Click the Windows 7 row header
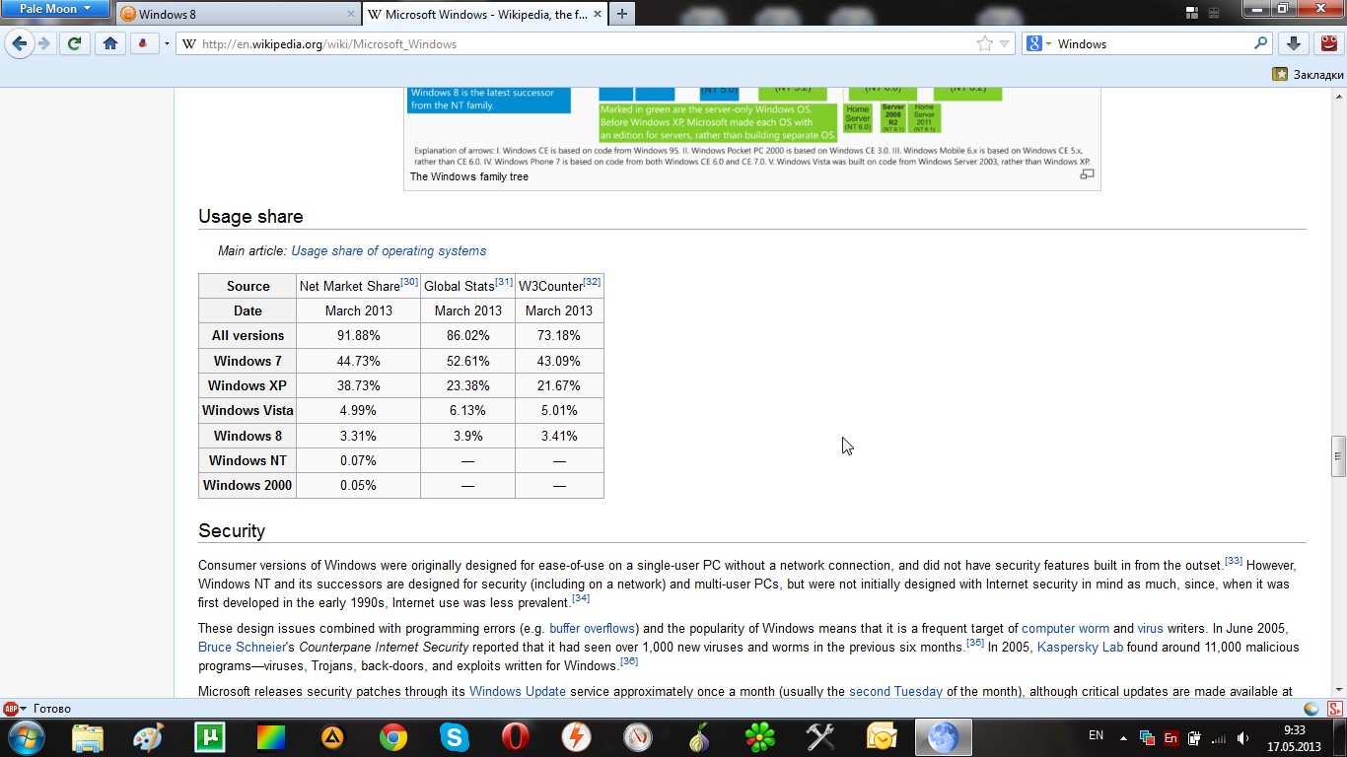The width and height of the screenshot is (1347, 757). pos(248,361)
